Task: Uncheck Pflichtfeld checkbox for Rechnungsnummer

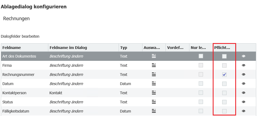Action: click(224, 75)
